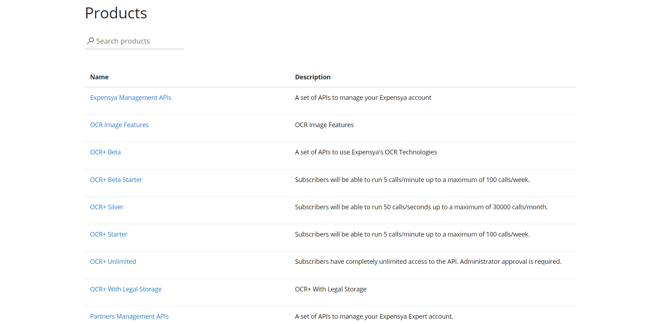Click the Name column header
This screenshot has height=324, width=658.
99,77
